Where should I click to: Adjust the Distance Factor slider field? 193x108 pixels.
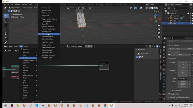(x=180, y=49)
